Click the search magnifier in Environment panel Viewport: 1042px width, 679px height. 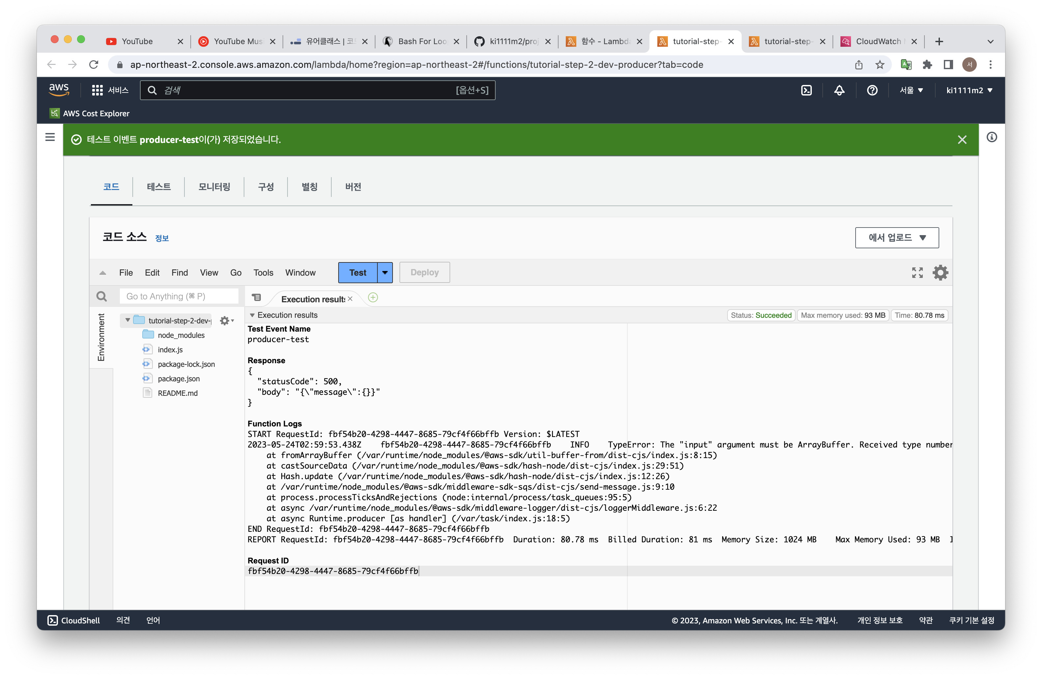point(101,296)
